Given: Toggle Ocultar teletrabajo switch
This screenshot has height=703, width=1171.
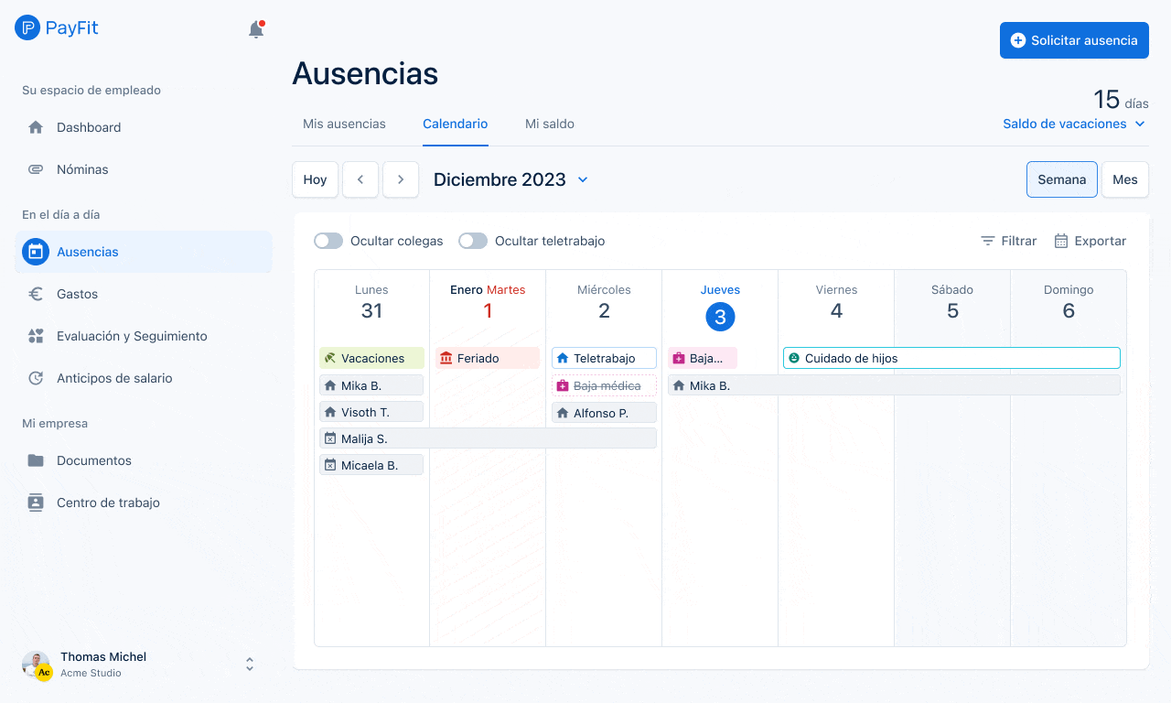Looking at the screenshot, I should 473,241.
